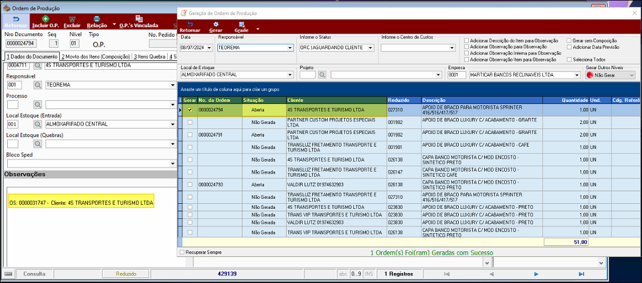Open the Gerar Outros Níveis Não Gerar dropdown

tap(631, 75)
